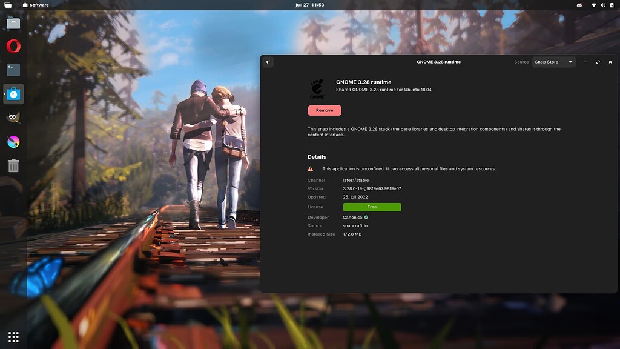Open the Snap Store source dropdown

point(553,62)
